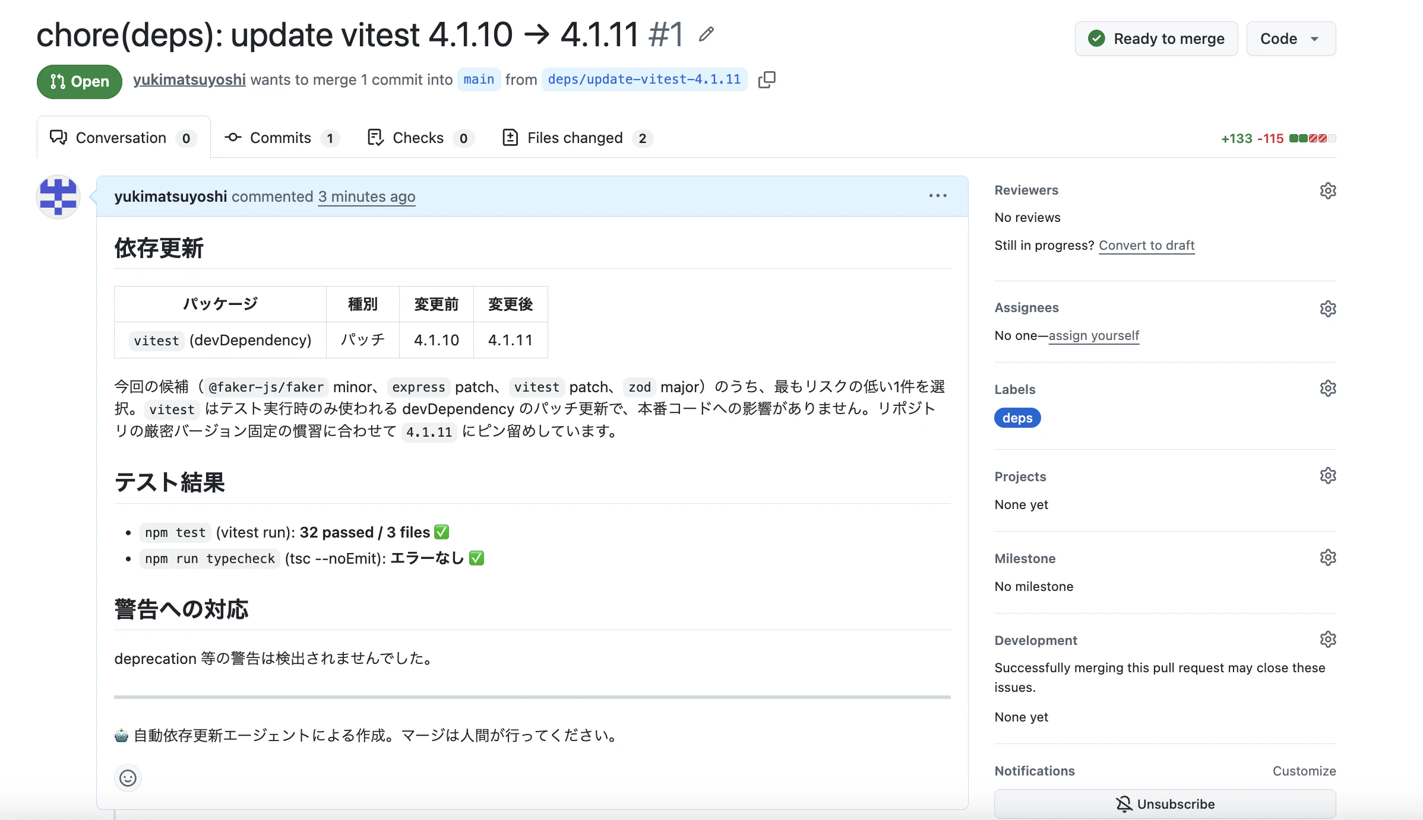Screen dimensions: 1423x820
Task: Click the Convert to draft link
Action: pyautogui.click(x=1146, y=245)
